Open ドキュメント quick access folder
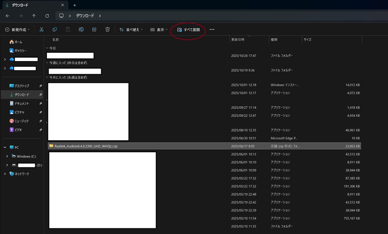Viewport: 388px width, 234px height. coord(19,103)
